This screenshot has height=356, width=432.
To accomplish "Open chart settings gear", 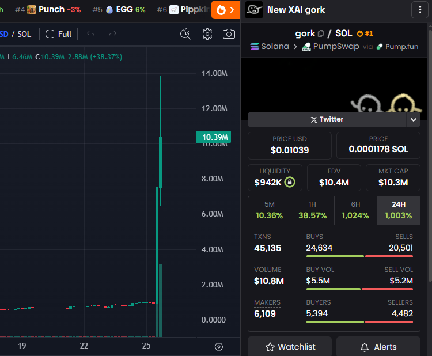I will 207,34.
